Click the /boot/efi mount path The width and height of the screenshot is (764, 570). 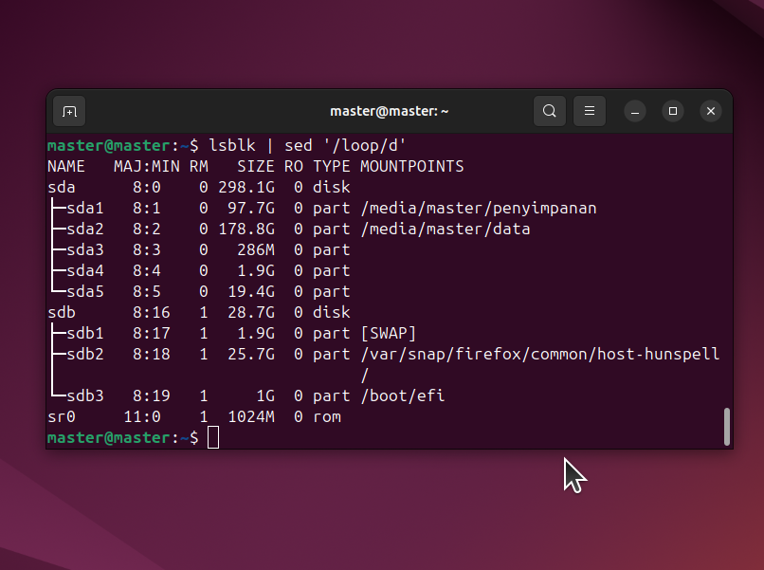click(403, 395)
